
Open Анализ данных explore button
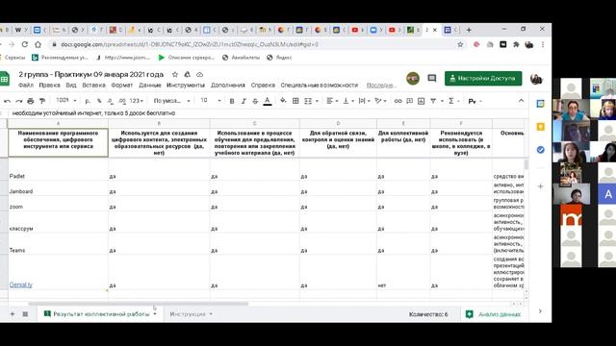pyautogui.click(x=494, y=314)
